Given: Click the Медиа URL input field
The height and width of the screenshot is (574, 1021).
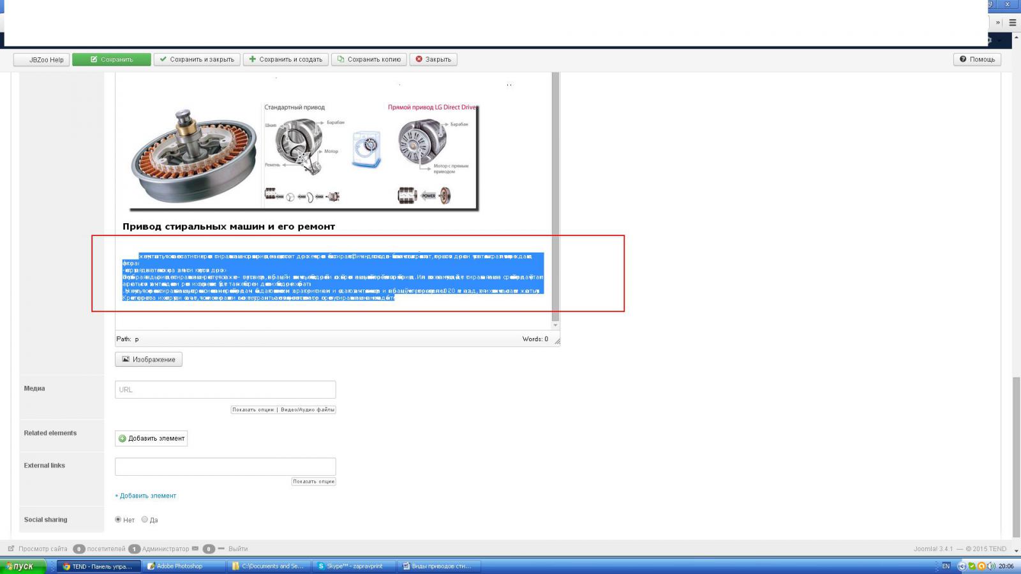Looking at the screenshot, I should coord(225,390).
